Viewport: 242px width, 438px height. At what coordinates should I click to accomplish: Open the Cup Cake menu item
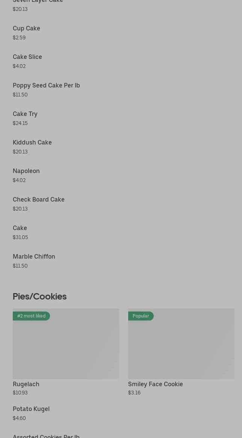(x=26, y=29)
